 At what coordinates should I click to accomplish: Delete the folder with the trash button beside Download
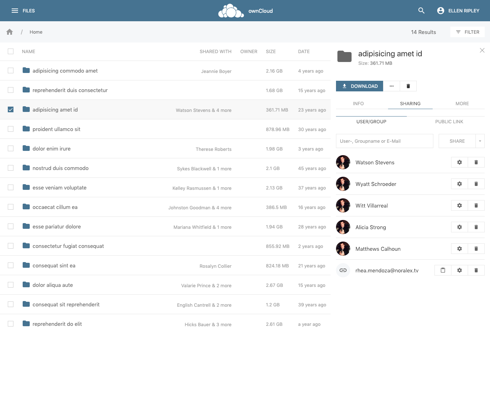coord(408,86)
